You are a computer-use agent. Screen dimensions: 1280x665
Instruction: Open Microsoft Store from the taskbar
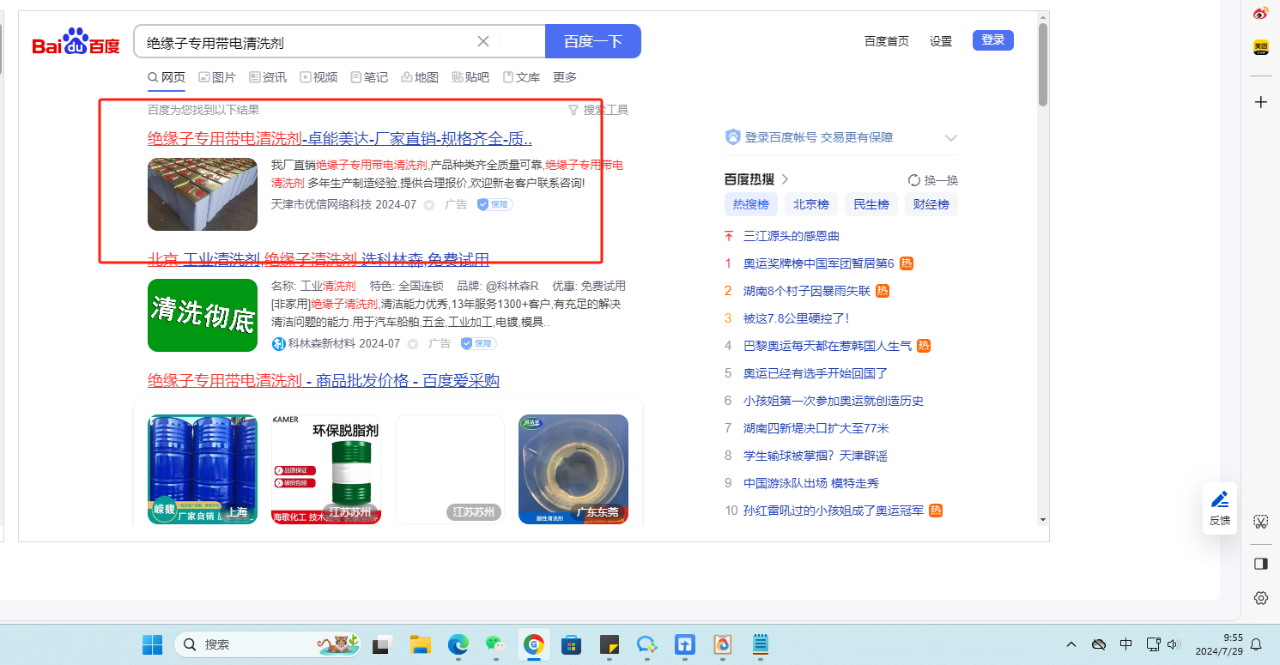coord(572,644)
